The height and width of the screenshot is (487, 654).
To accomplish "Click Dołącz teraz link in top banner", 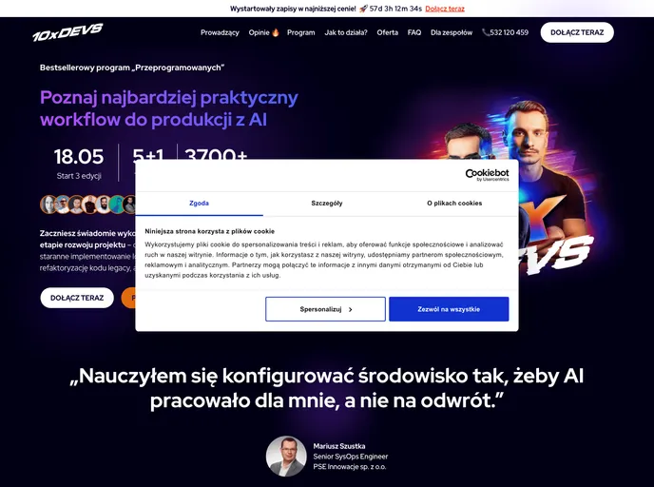I will 445,9.
